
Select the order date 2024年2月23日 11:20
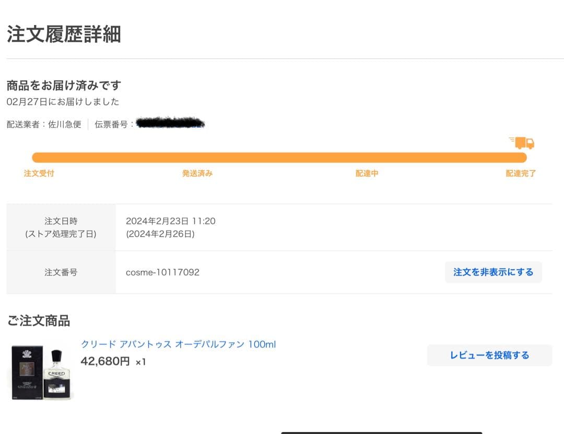(x=171, y=221)
